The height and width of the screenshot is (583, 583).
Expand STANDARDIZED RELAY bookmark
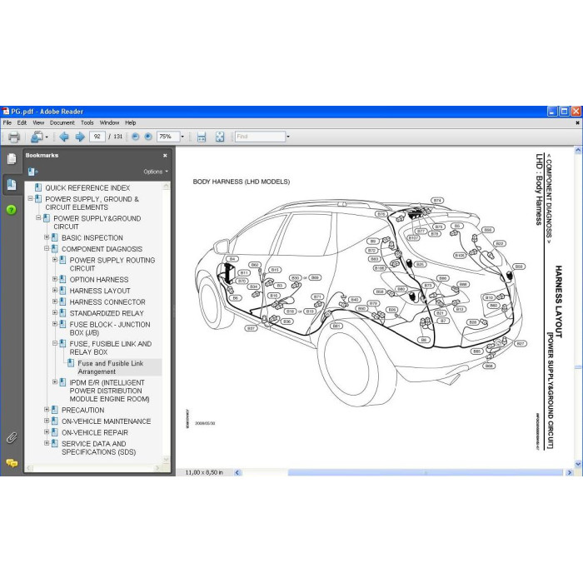click(55, 312)
